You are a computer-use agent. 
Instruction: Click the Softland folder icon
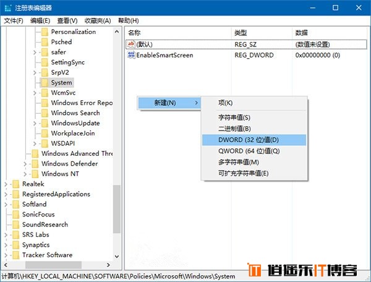tap(16, 205)
